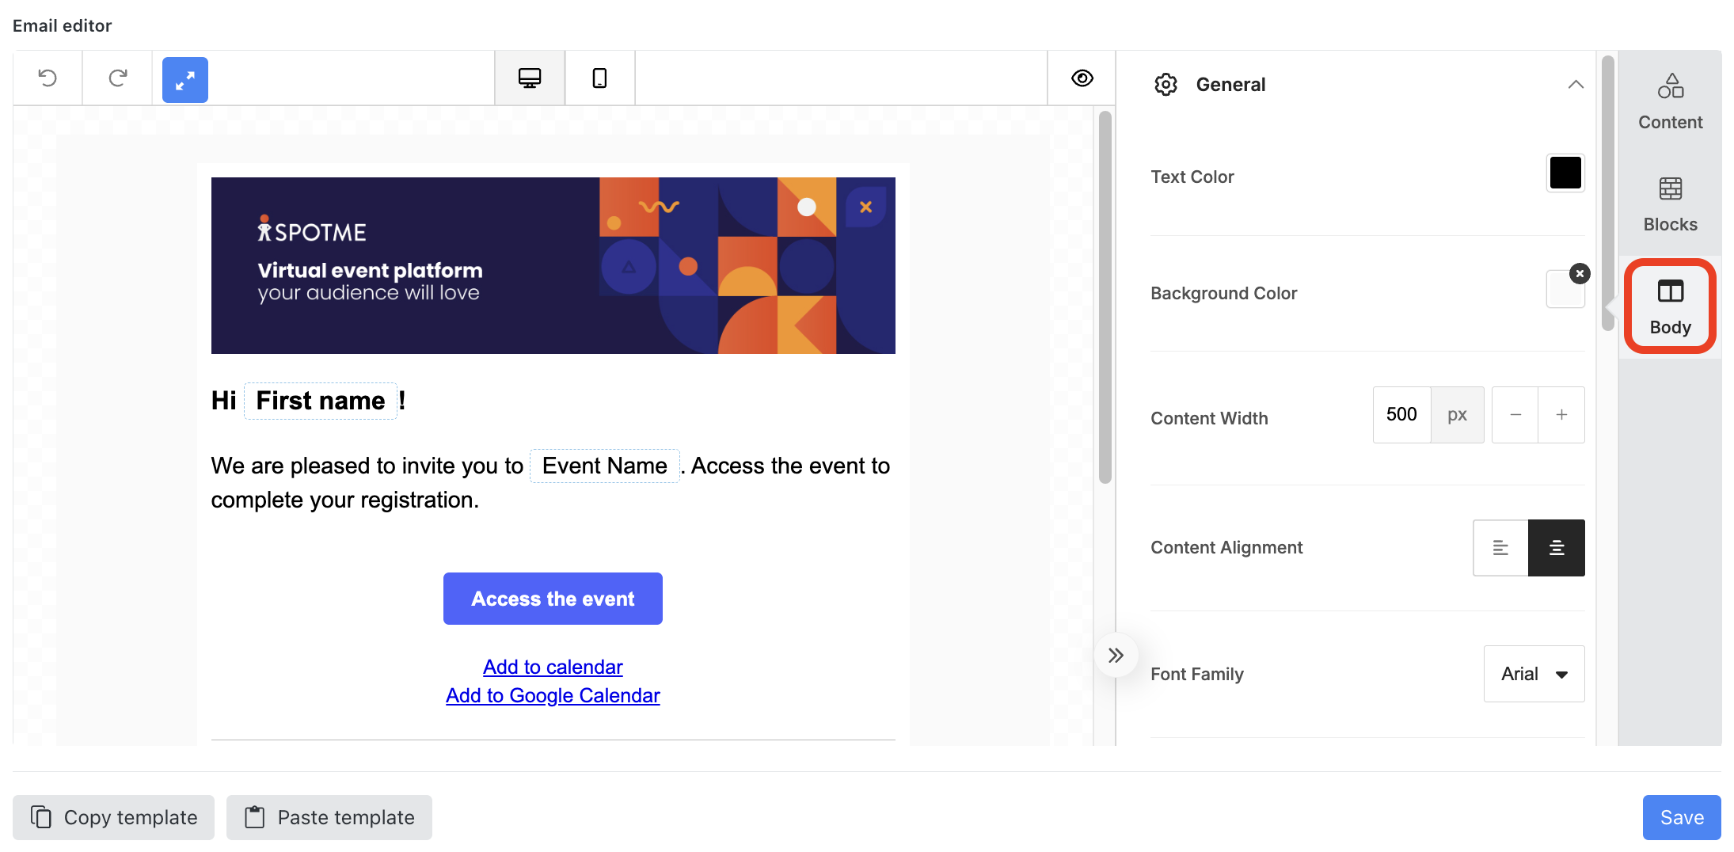Click the Add to calendar link
The height and width of the screenshot is (852, 1734).
(x=553, y=667)
